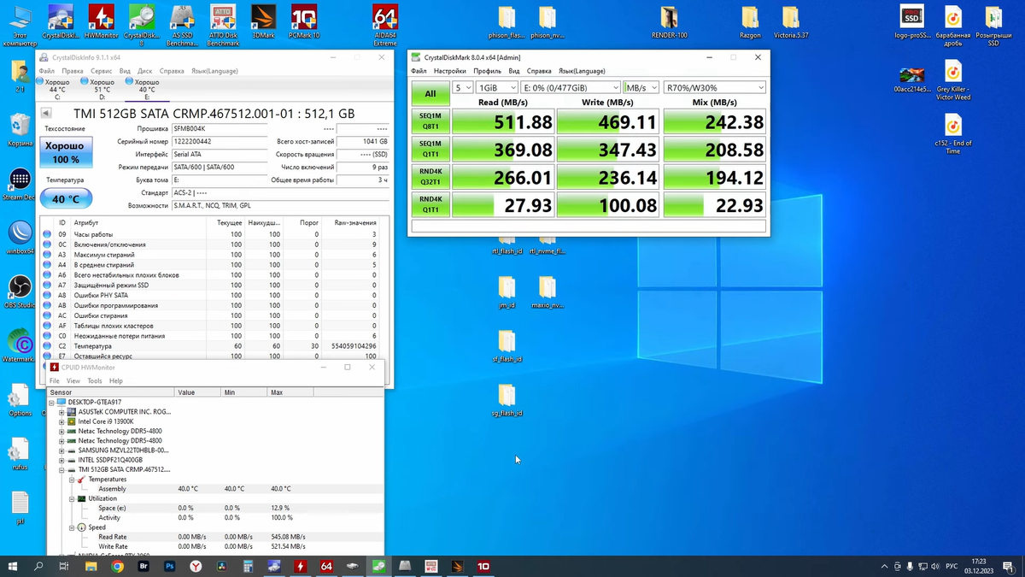Image resolution: width=1025 pixels, height=577 pixels.
Task: Select drive E: 40 °C status in CrystalDiskInfo
Action: coord(146,89)
